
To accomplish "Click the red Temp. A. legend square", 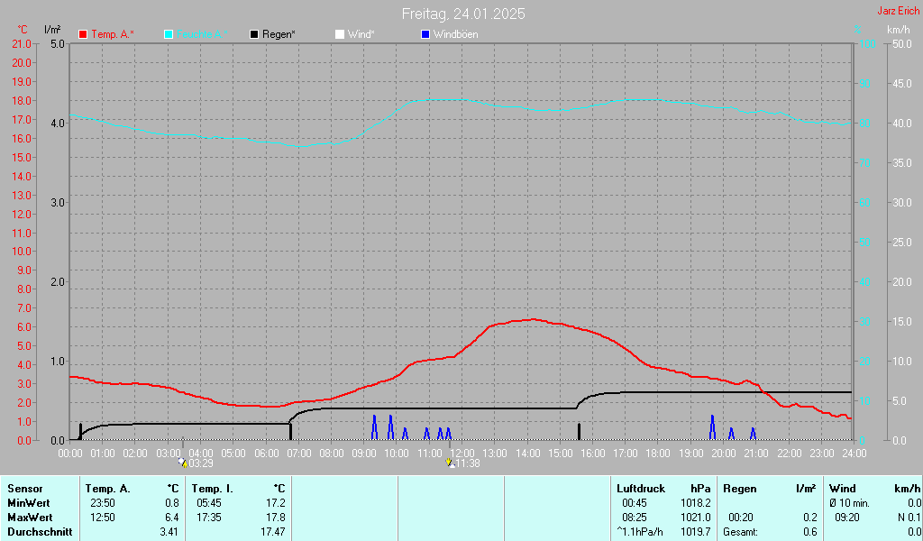I will click(83, 35).
